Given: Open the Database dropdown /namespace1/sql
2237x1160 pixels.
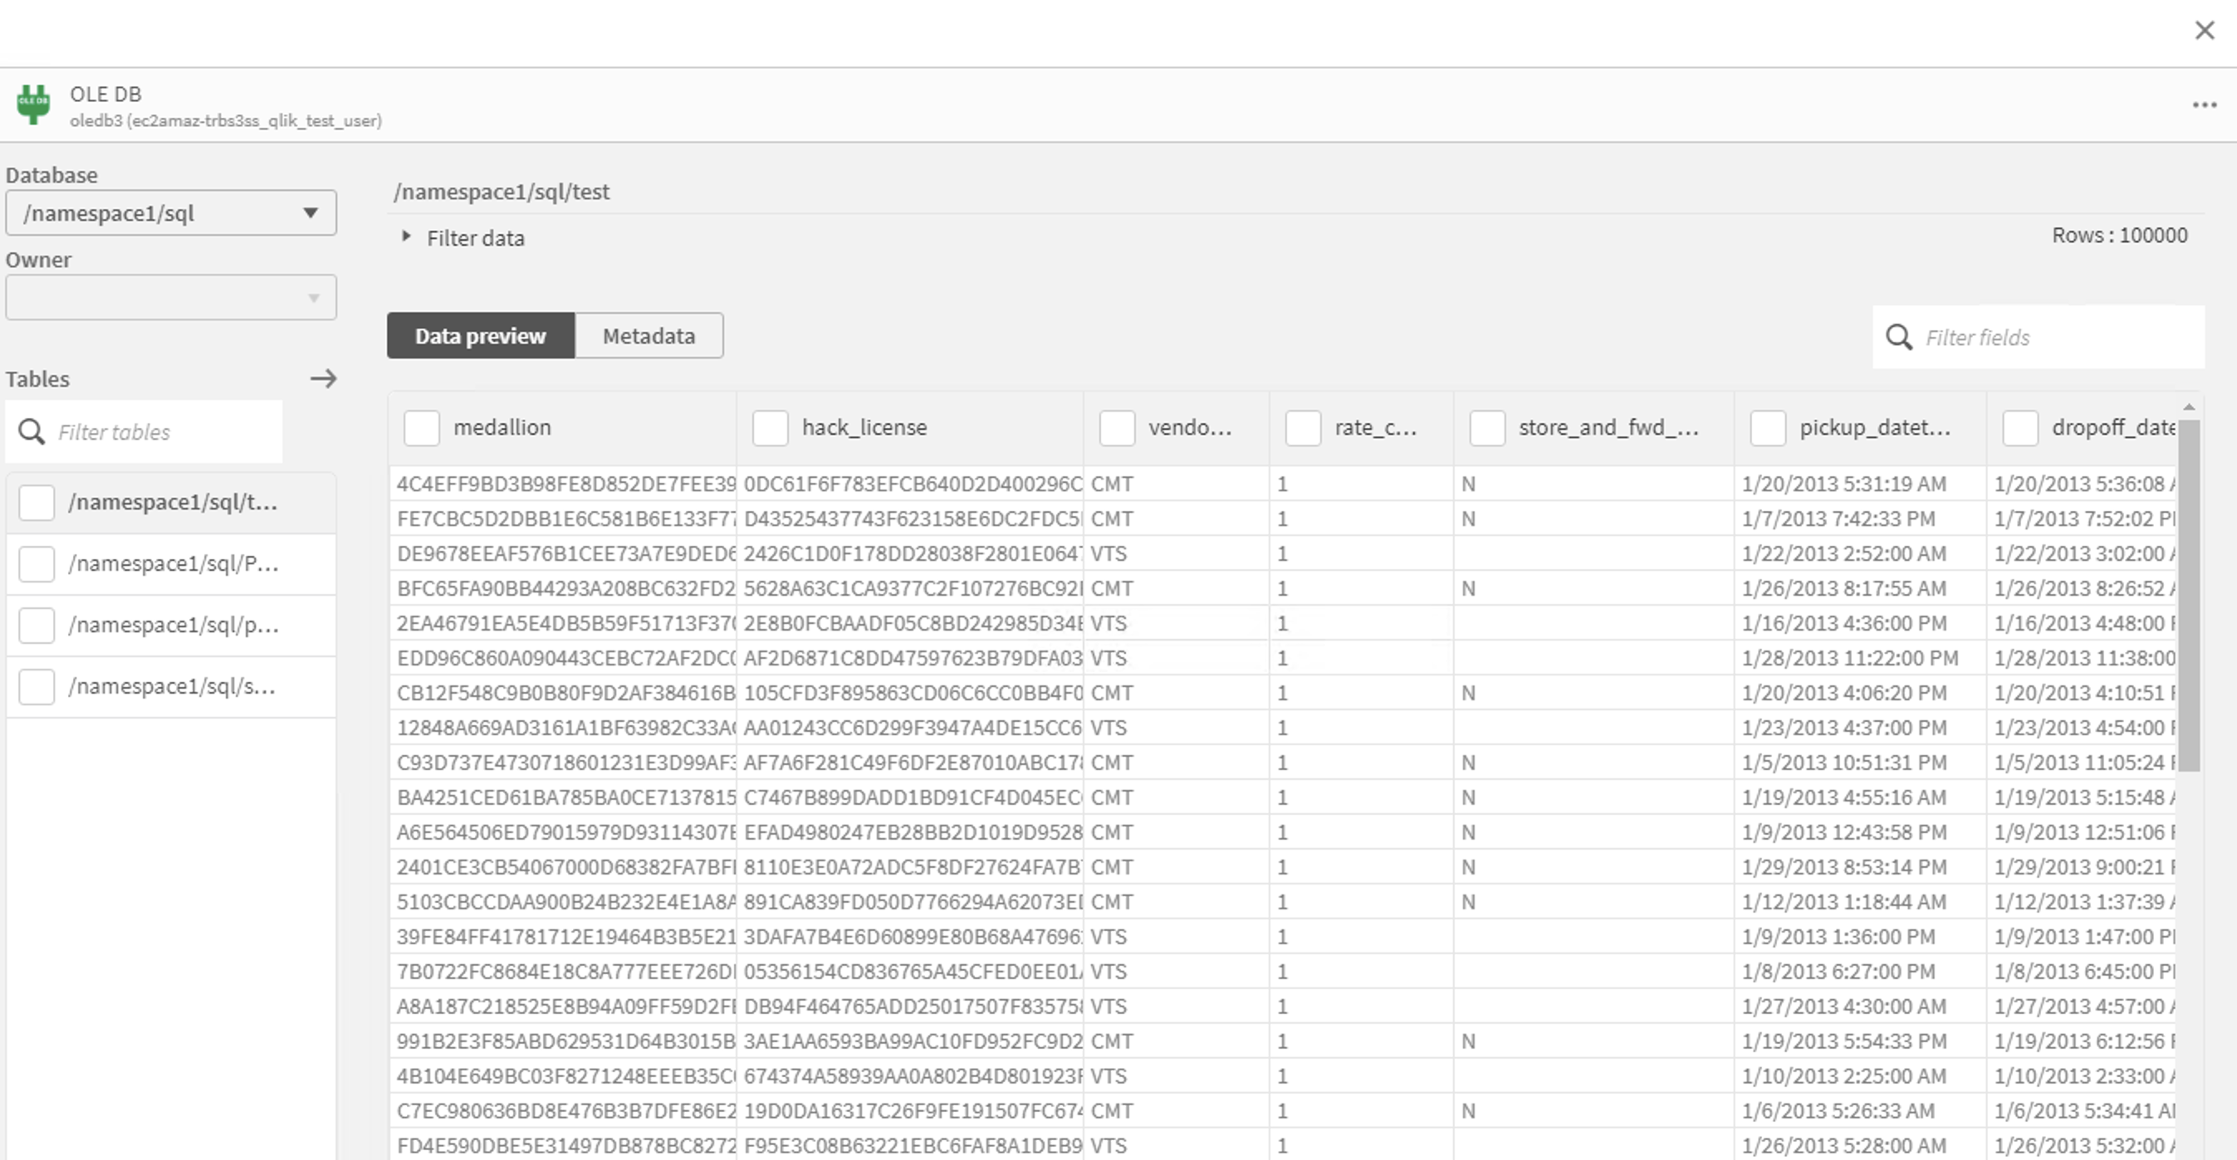Looking at the screenshot, I should 171,212.
